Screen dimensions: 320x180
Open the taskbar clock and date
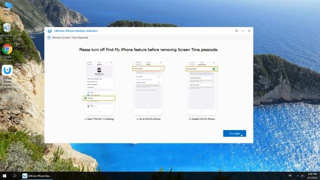coord(312,176)
